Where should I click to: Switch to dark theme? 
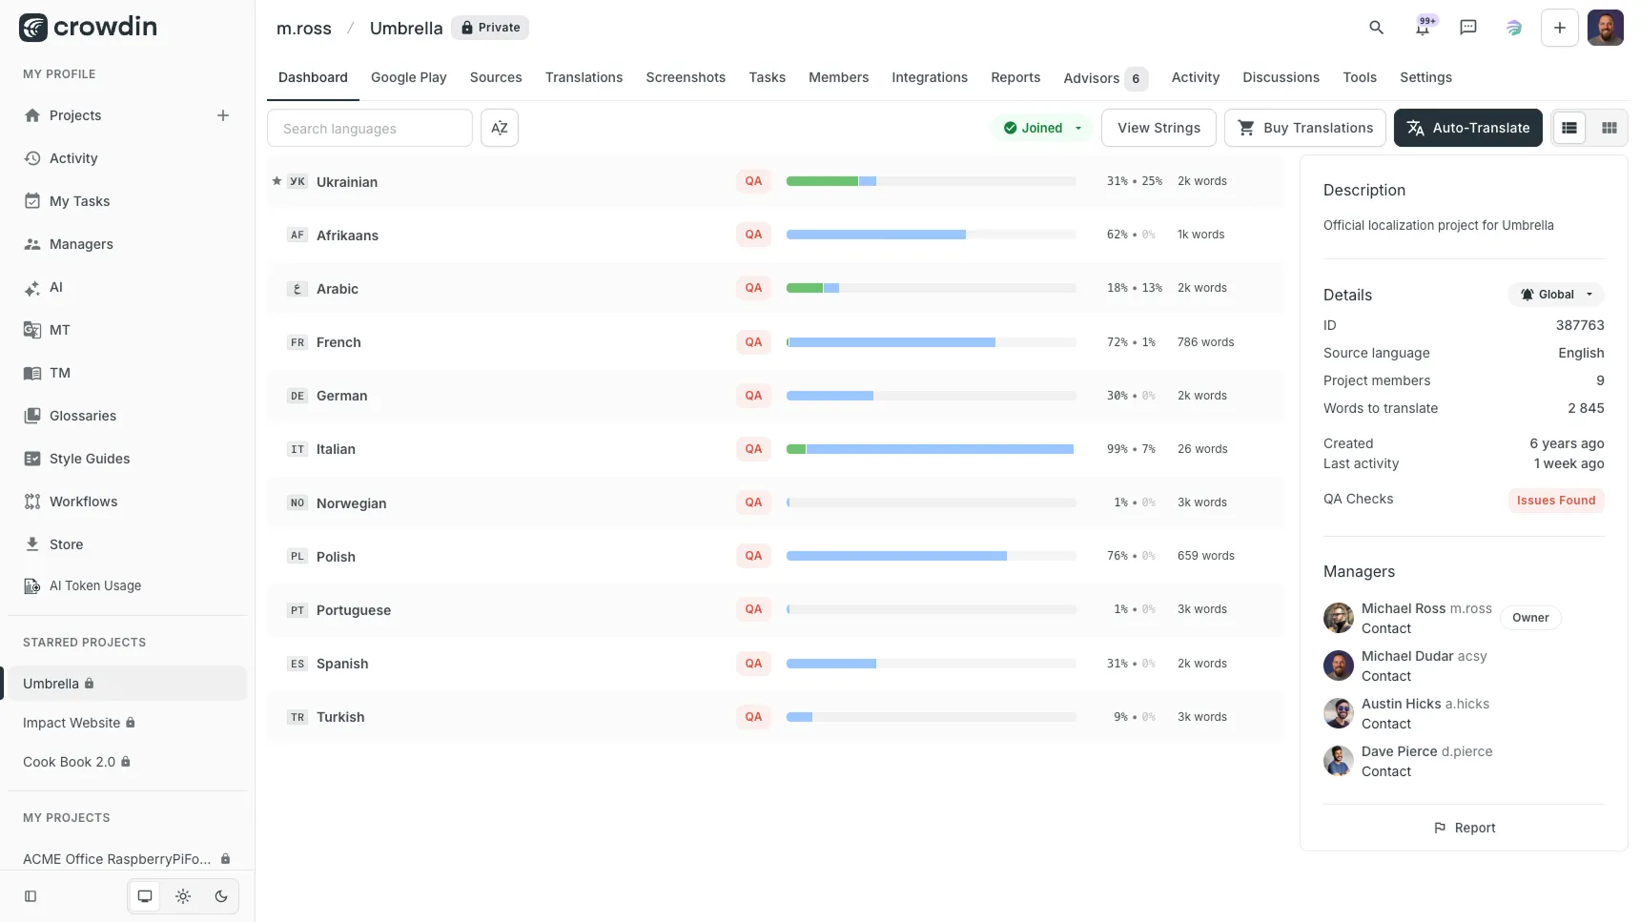point(221,896)
